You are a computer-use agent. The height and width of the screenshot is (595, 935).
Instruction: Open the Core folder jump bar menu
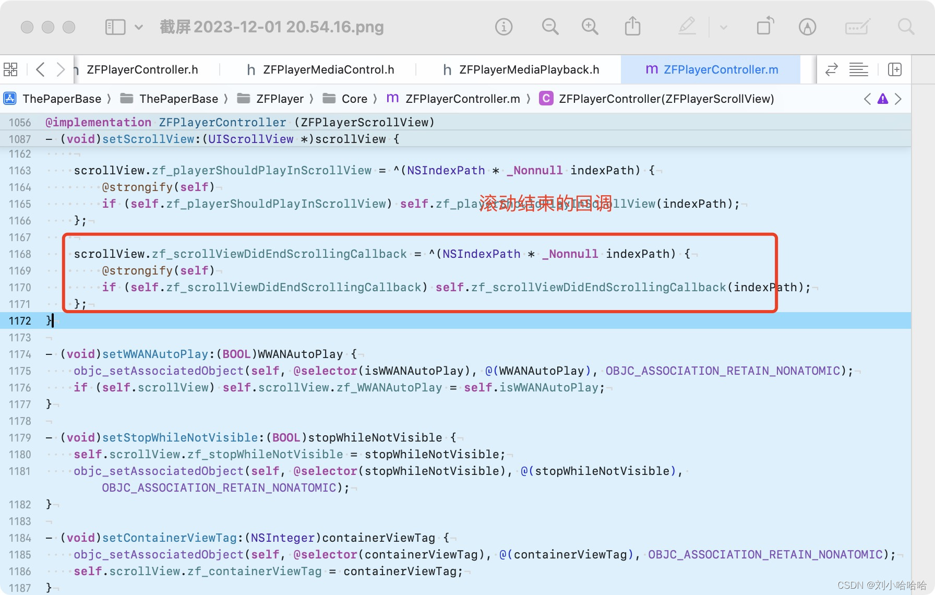pyautogui.click(x=354, y=99)
